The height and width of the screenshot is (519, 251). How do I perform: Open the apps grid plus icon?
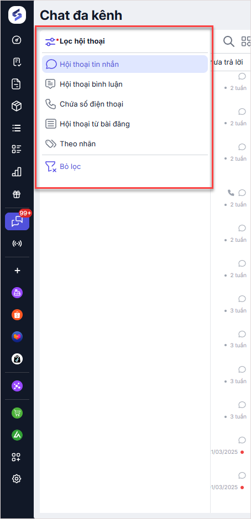tap(17, 457)
